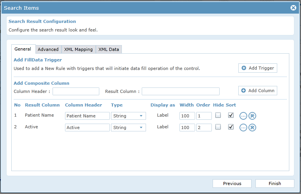This screenshot has height=194, width=301.
Task: Enable Hide checkbox for Active row
Action: coord(218,127)
